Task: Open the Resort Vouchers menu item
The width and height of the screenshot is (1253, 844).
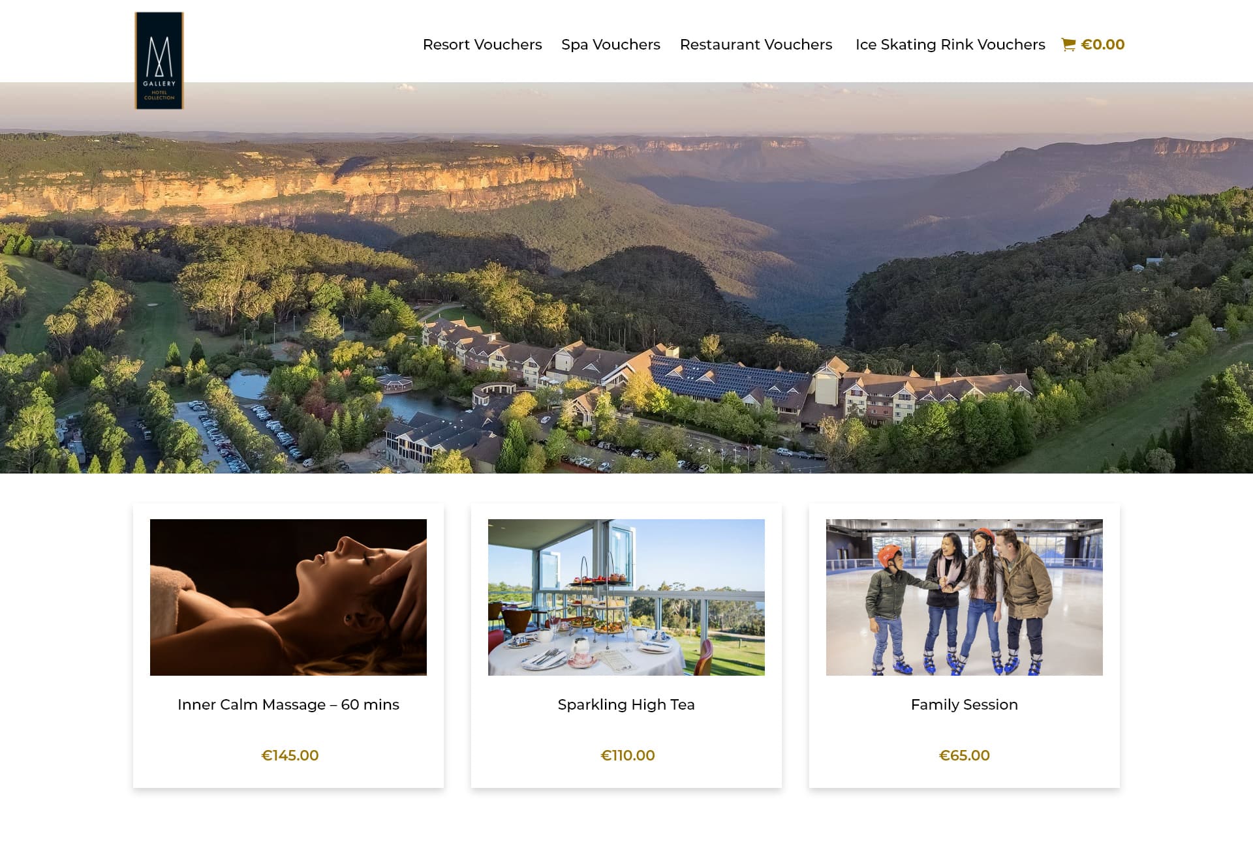Action: [482, 44]
